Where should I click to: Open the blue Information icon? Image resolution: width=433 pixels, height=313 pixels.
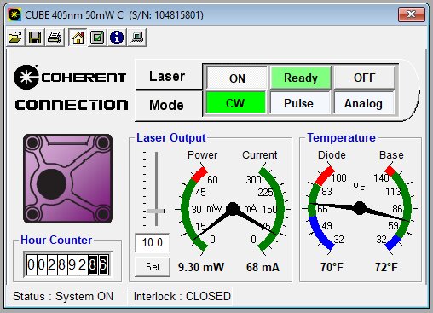click(x=117, y=38)
